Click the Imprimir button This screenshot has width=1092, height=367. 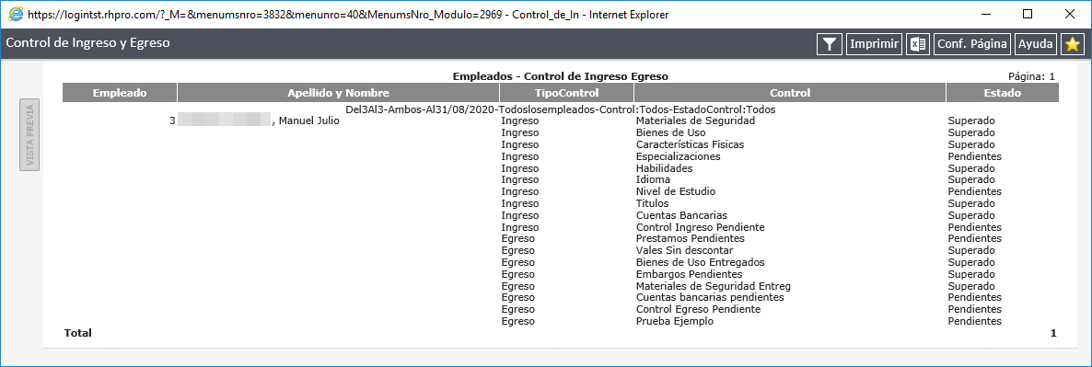point(874,44)
